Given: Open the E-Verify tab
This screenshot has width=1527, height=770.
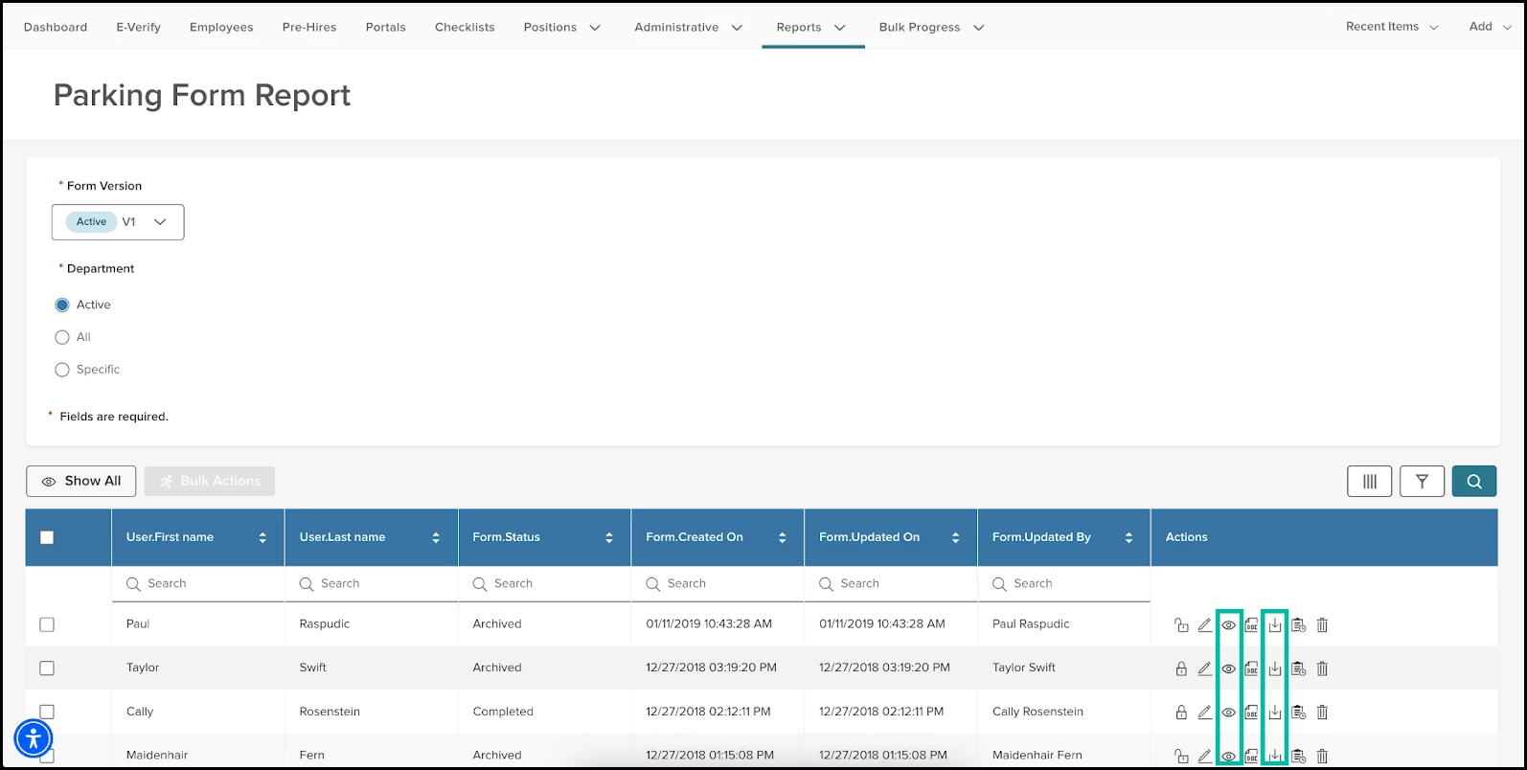Looking at the screenshot, I should click(139, 27).
